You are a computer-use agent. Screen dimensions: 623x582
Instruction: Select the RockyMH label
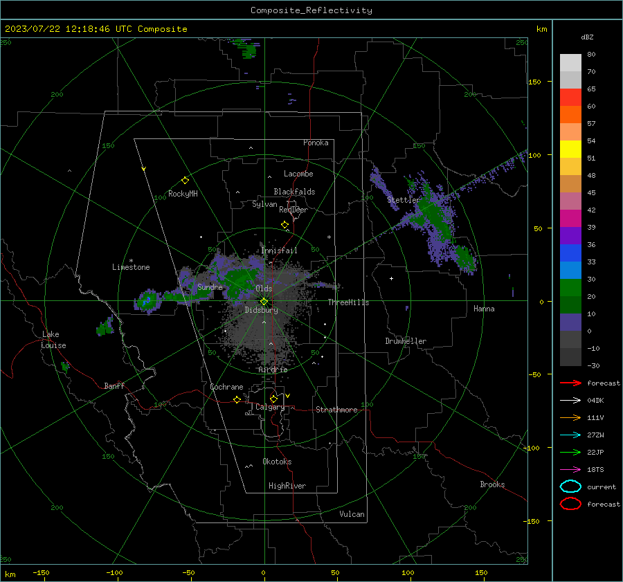click(183, 194)
